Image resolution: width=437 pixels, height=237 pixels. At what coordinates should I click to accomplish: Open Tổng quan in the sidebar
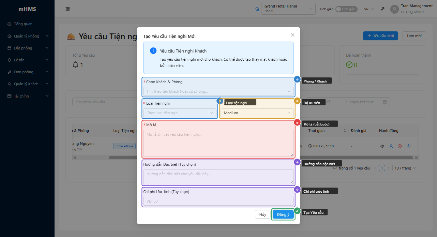[23, 24]
